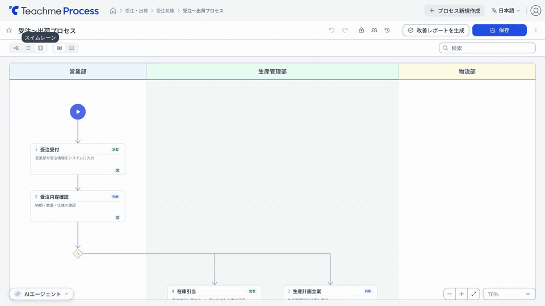Redo the last change
Viewport: 545px width, 306px height.
(345, 30)
